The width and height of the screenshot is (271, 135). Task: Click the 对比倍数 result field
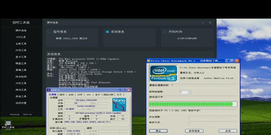(213, 117)
